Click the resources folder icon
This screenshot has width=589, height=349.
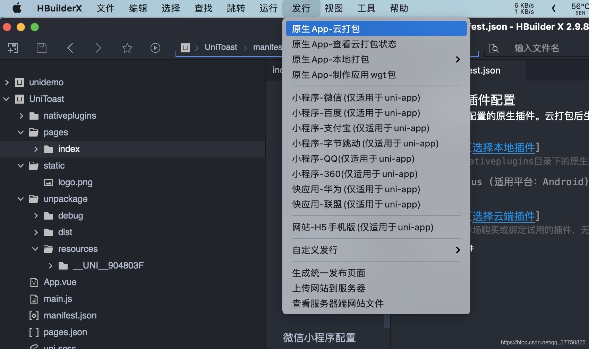pyautogui.click(x=49, y=249)
